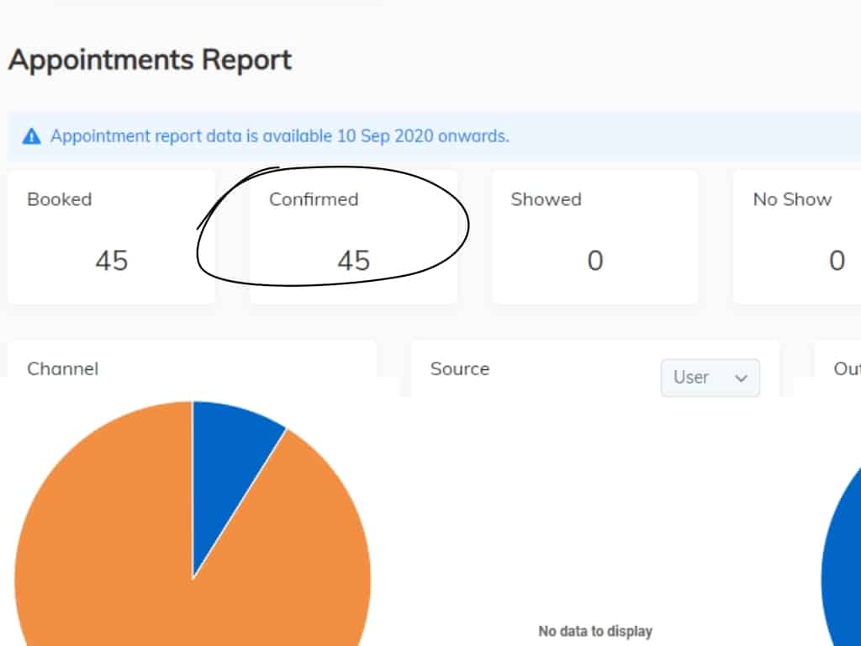Viewport: 861px width, 646px height.
Task: Open the User source dropdown
Action: 710,378
